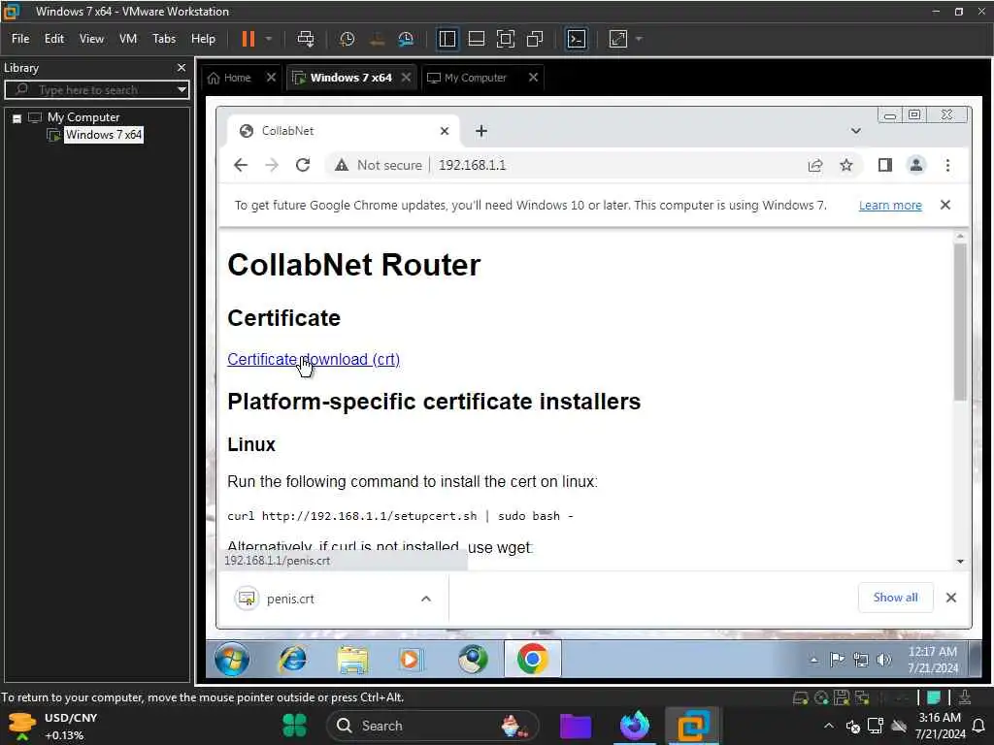Share this page icon in address bar
The height and width of the screenshot is (745, 994).
tap(815, 165)
